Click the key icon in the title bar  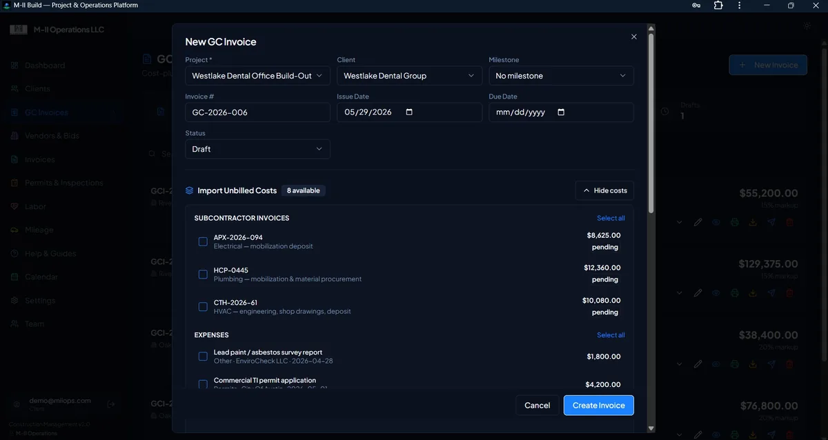click(697, 5)
